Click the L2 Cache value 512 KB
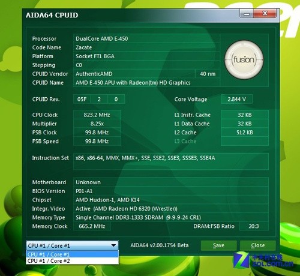Image resolution: width=300 pixels, height=276 pixels. (x=245, y=133)
